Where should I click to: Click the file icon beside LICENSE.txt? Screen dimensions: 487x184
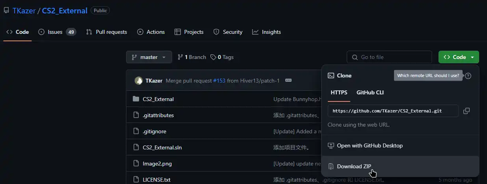[x=136, y=180]
